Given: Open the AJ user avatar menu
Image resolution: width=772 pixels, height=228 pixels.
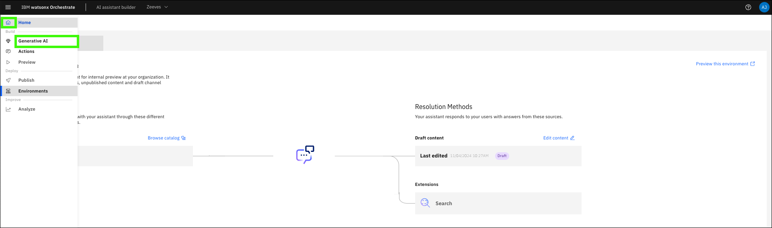Looking at the screenshot, I should coord(764,7).
